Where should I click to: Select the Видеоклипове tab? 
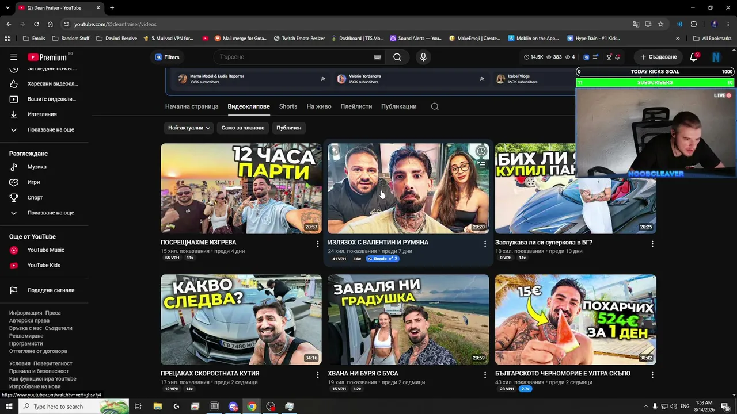click(249, 106)
